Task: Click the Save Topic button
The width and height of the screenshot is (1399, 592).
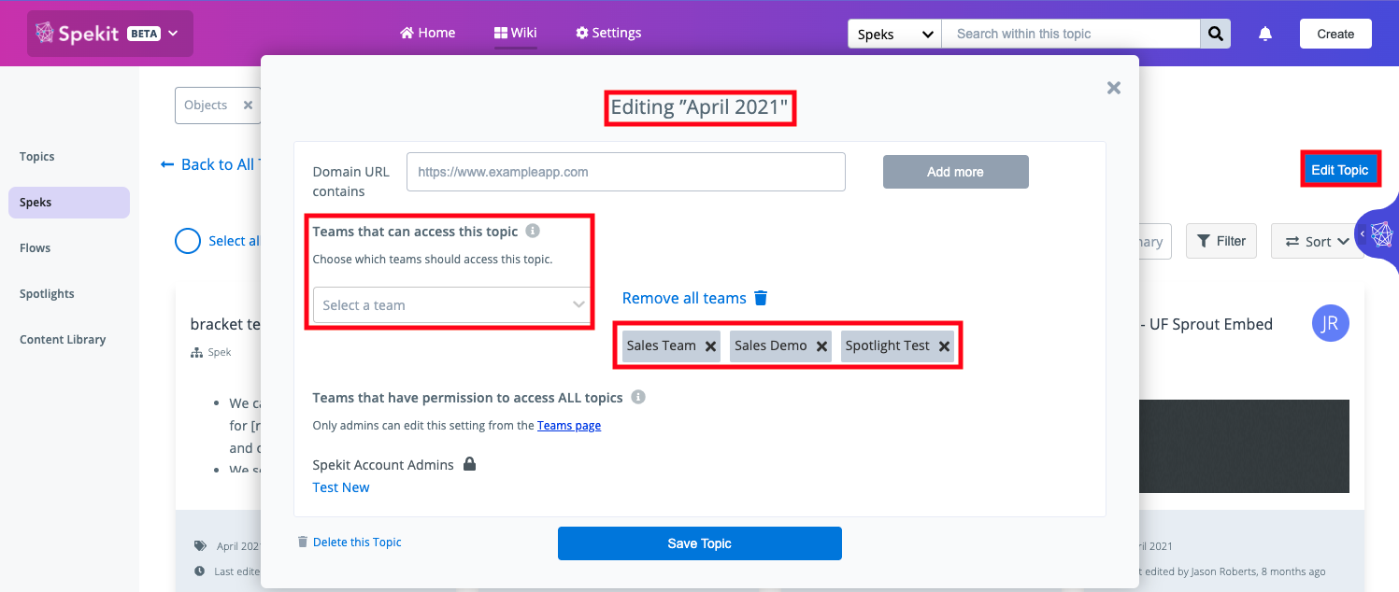Action: [700, 543]
